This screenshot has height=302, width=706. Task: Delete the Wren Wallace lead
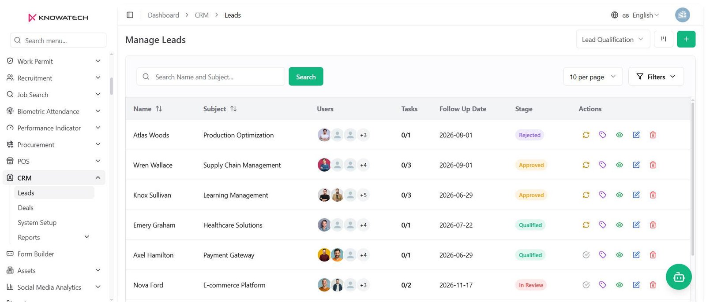pos(653,165)
